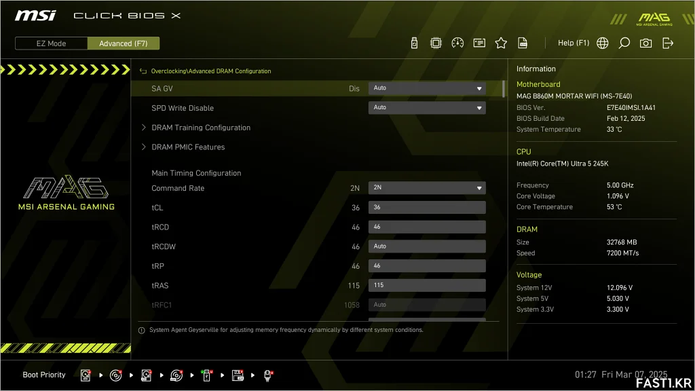Open Favorites with the star icon

point(501,43)
